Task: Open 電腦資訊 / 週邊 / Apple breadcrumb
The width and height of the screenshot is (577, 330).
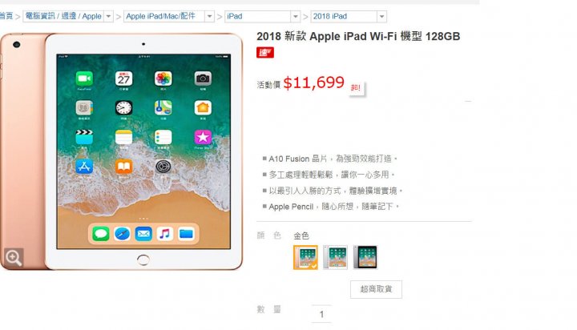Action: point(63,16)
